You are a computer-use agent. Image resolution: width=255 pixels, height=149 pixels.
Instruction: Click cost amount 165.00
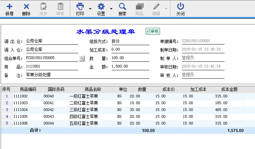pyautogui.click(x=221, y=103)
